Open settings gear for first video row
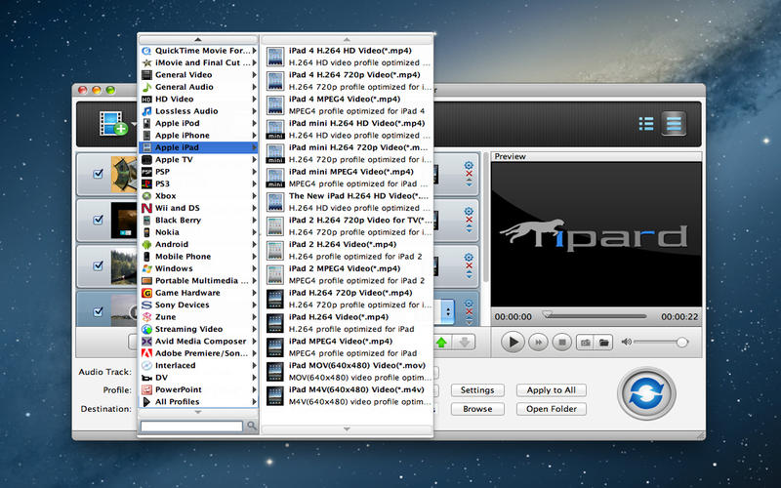This screenshot has width=781, height=488. 469,165
